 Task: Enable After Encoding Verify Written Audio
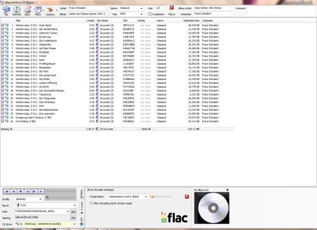91,203
